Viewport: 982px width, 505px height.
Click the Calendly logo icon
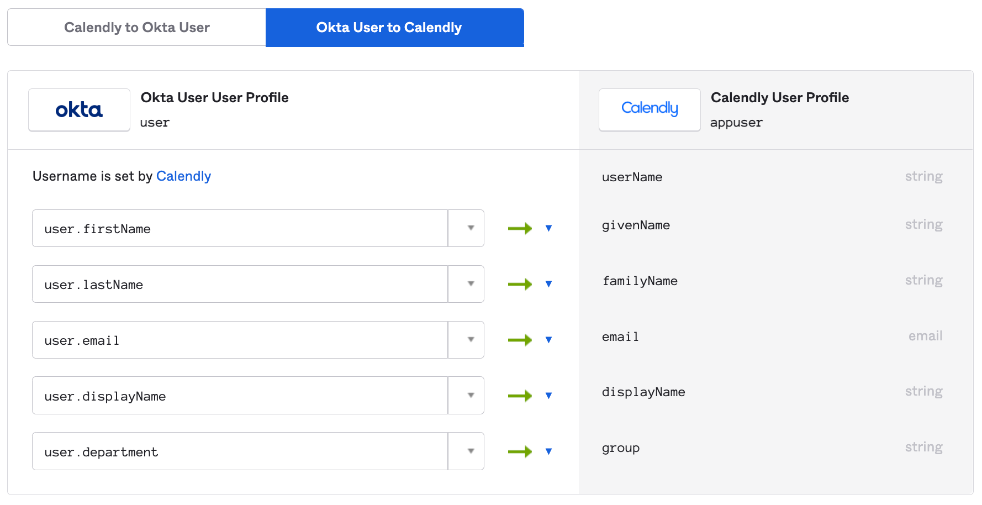pos(650,109)
